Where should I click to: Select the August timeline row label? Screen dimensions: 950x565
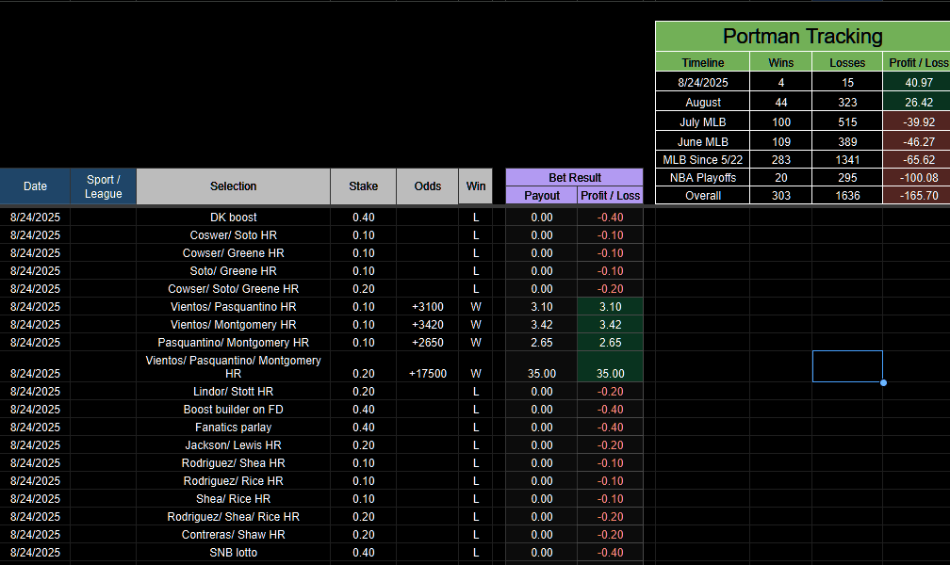[703, 103]
